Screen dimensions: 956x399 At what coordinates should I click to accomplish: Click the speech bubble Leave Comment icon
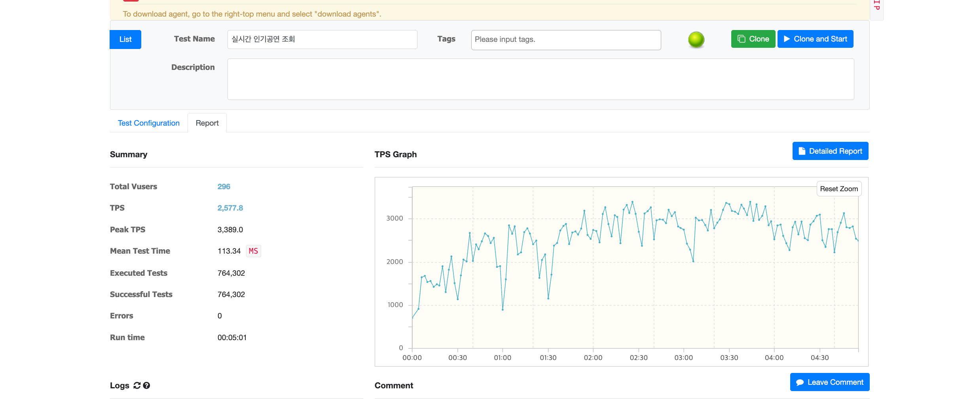[x=800, y=382]
